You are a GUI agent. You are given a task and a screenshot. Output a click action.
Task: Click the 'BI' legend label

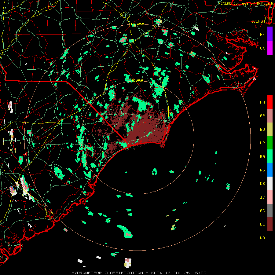pos(262,224)
